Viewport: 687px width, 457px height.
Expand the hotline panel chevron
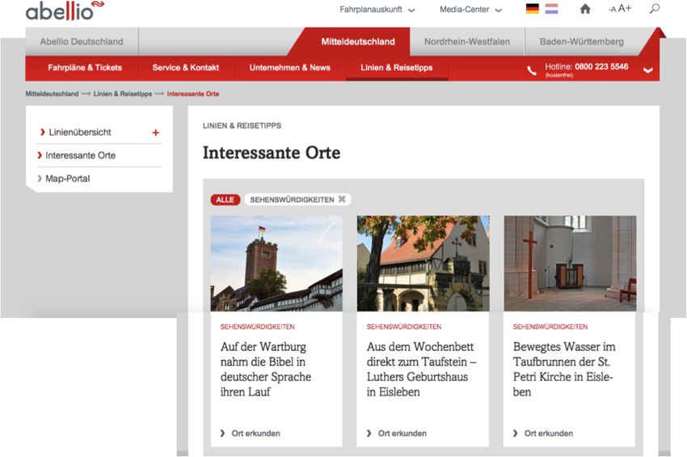click(x=647, y=70)
